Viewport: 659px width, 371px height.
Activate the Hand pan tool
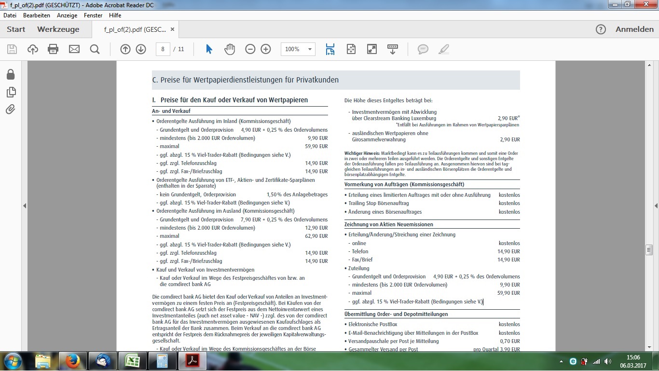[x=230, y=49]
